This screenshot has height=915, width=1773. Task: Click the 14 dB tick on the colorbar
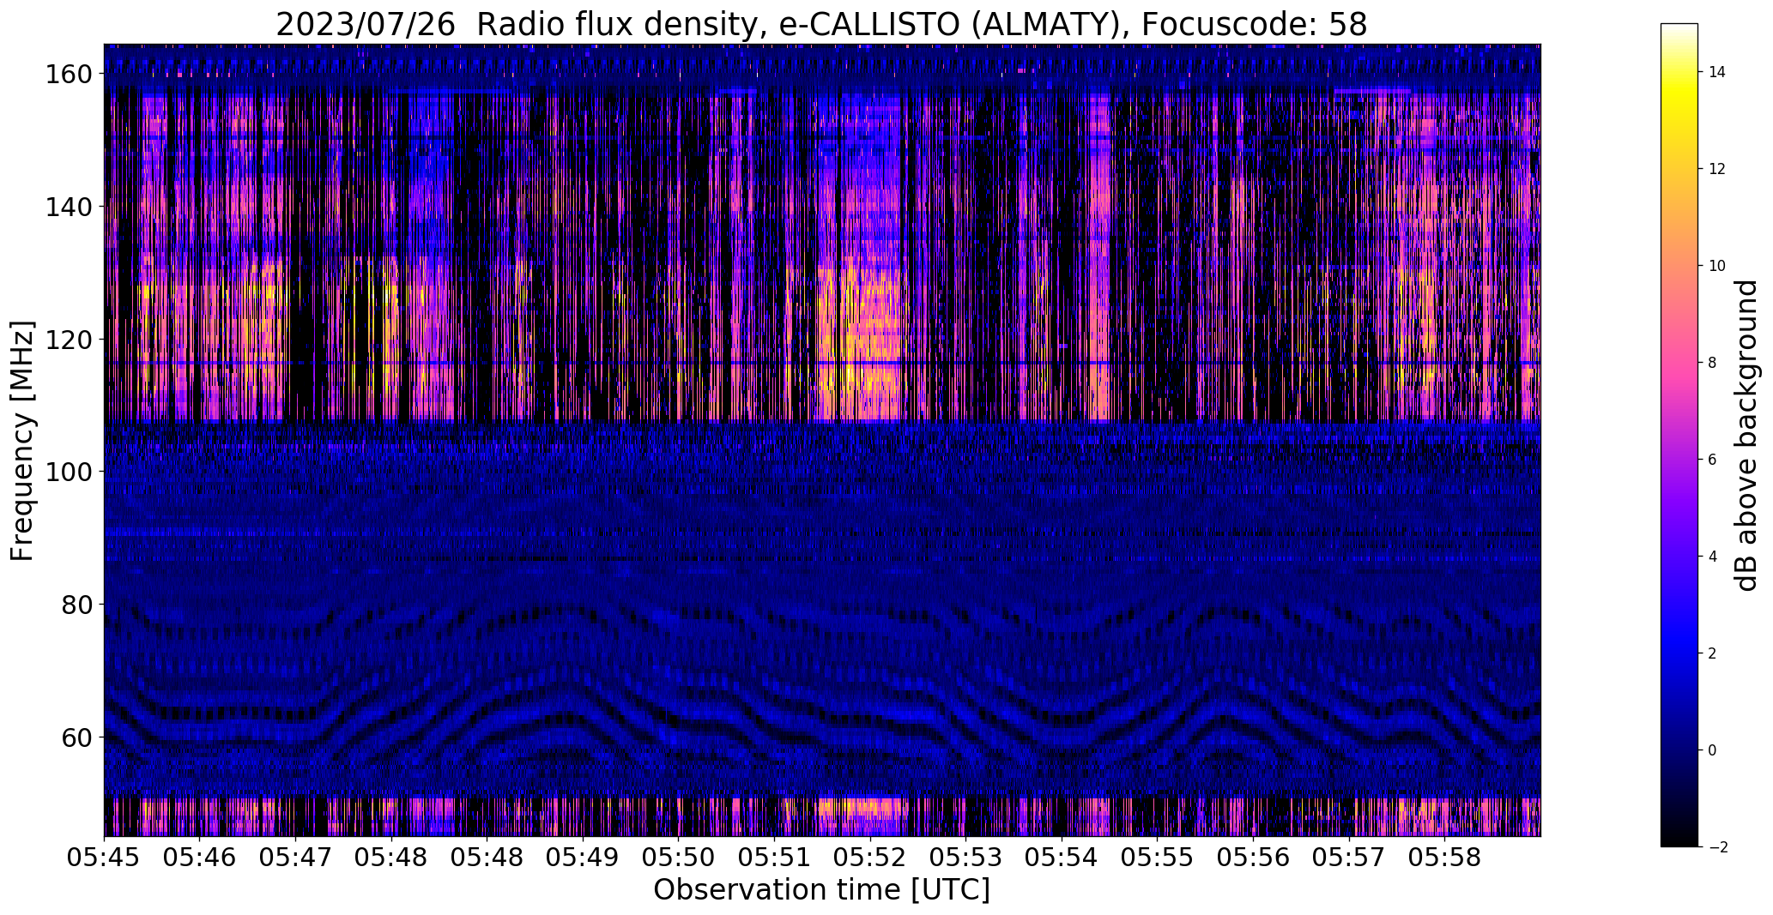[x=1716, y=72]
